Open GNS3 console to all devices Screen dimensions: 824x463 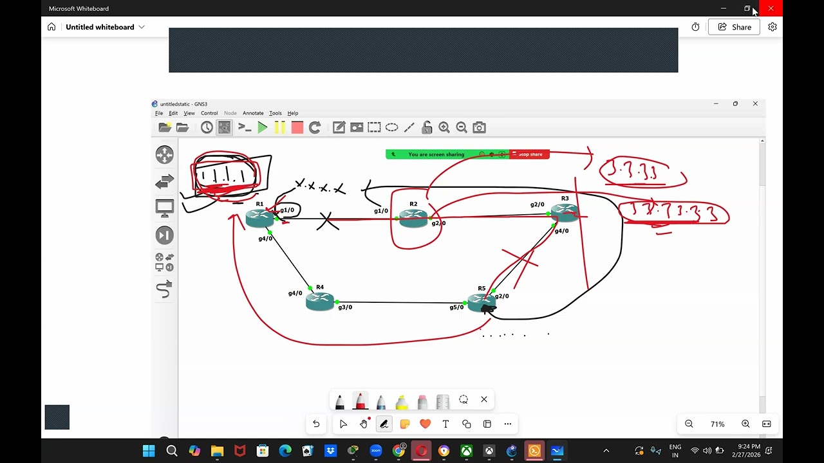(x=245, y=127)
